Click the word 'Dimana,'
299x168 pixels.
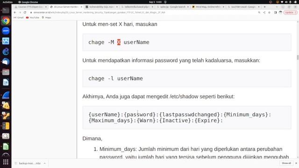click(x=93, y=139)
